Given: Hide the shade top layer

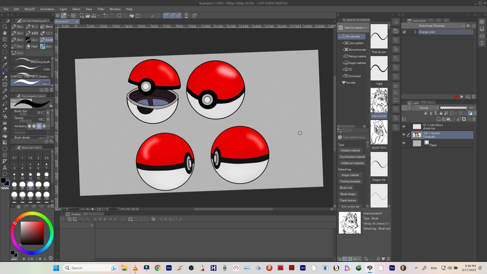Looking at the screenshot, I should coord(404,127).
